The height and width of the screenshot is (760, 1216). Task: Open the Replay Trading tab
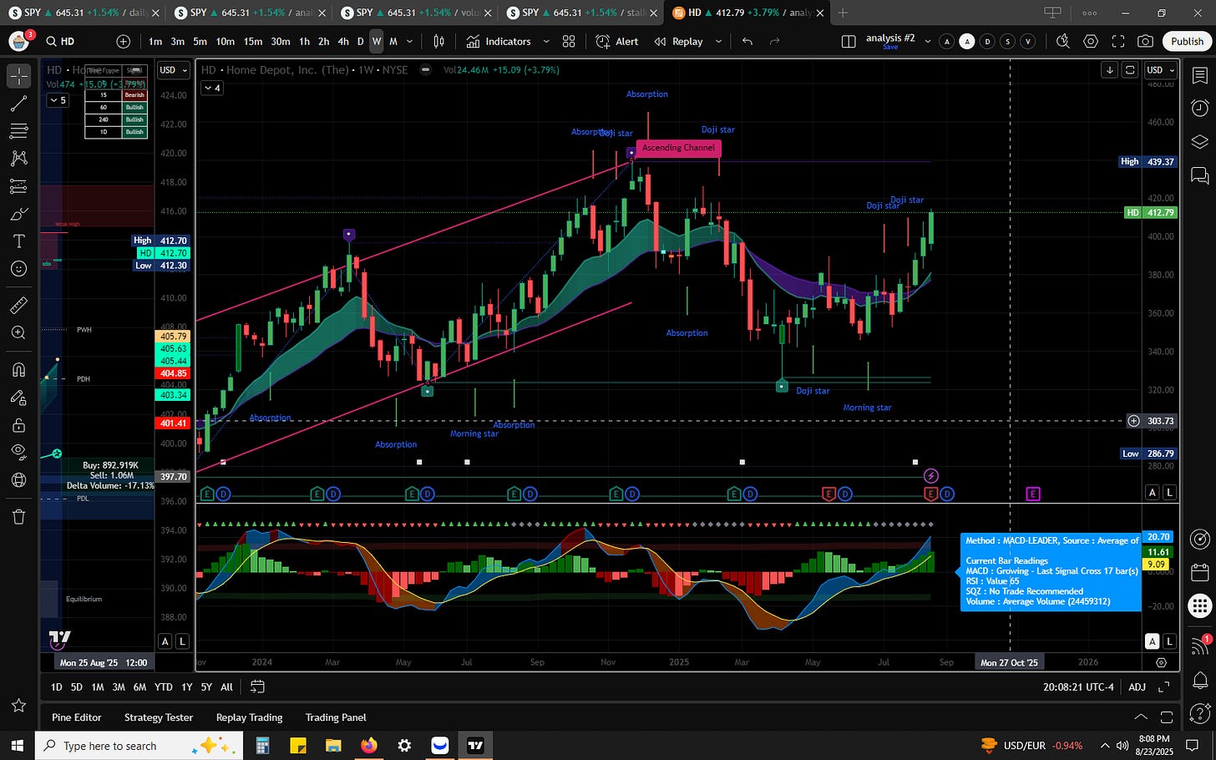249,717
